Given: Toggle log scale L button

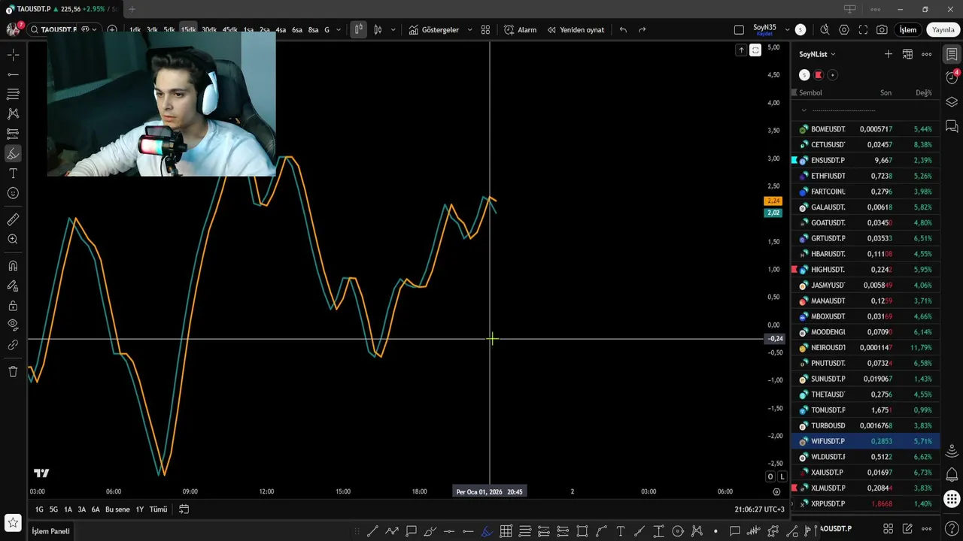Looking at the screenshot, I should tap(782, 476).
